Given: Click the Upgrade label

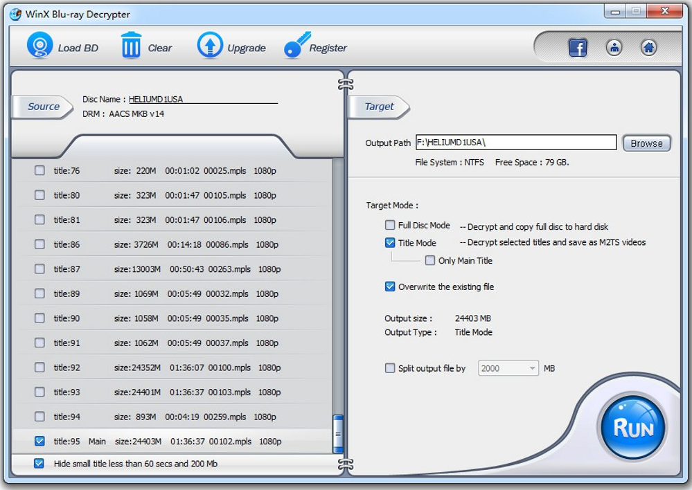Looking at the screenshot, I should click(x=247, y=48).
